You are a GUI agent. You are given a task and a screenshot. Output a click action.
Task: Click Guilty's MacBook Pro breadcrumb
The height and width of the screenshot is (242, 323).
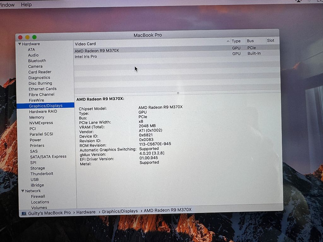pyautogui.click(x=49, y=213)
